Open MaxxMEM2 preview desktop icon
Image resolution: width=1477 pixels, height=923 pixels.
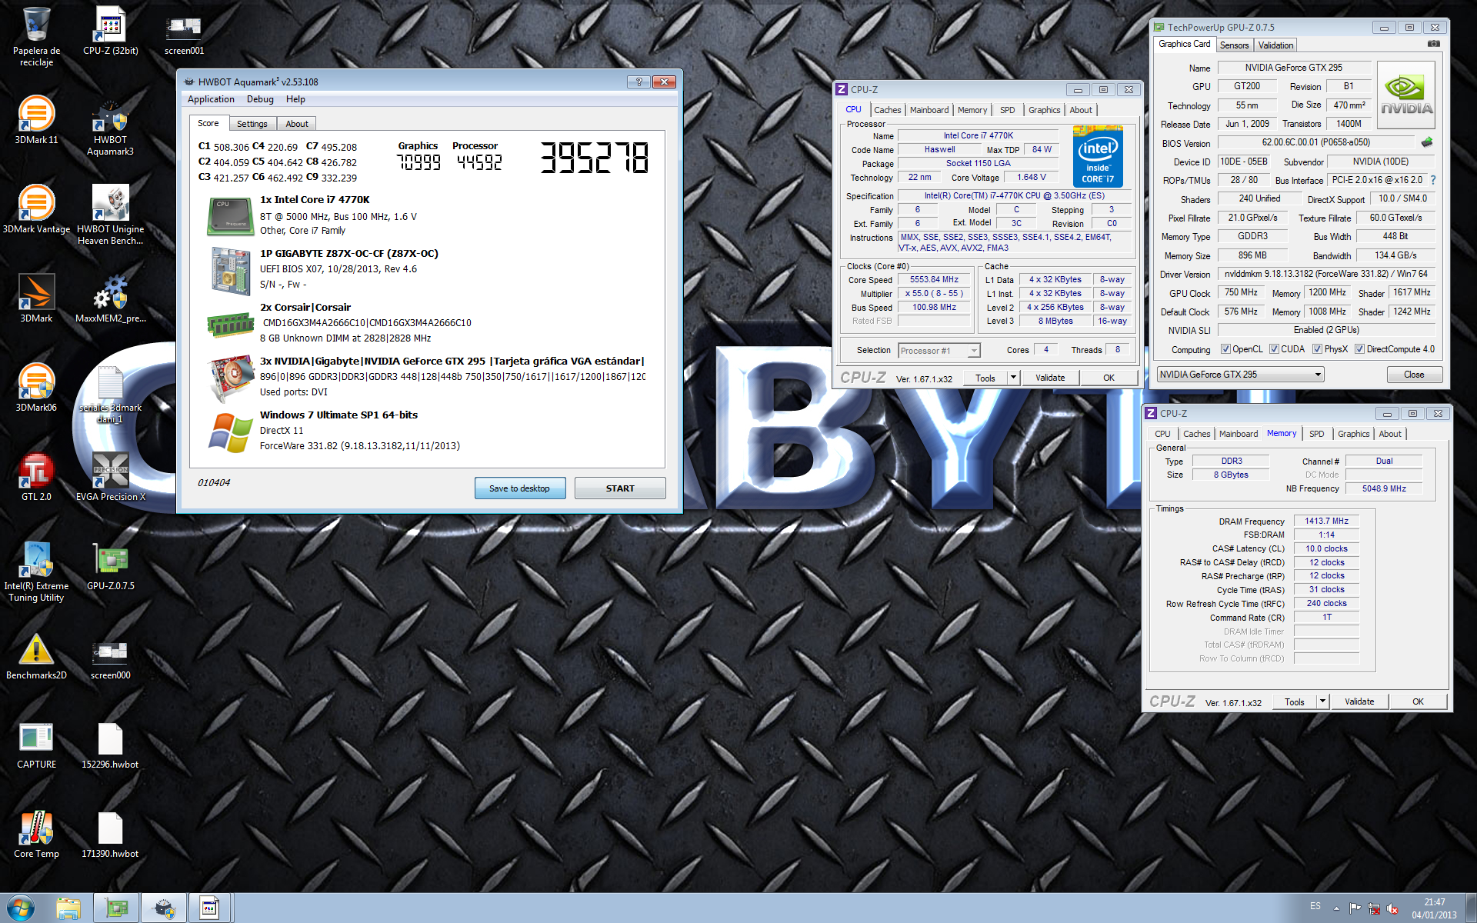click(x=110, y=298)
